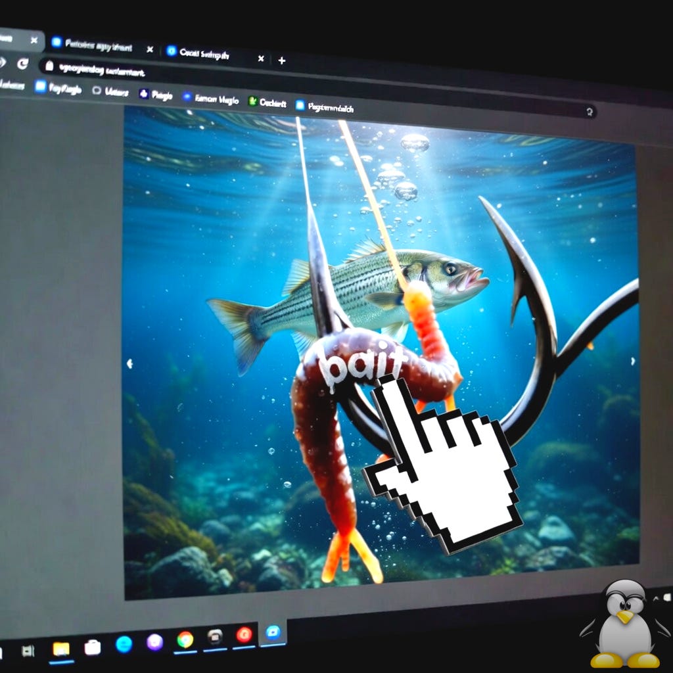The image size is (673, 673).
Task: Open Task View from the taskbar
Action: [28, 651]
